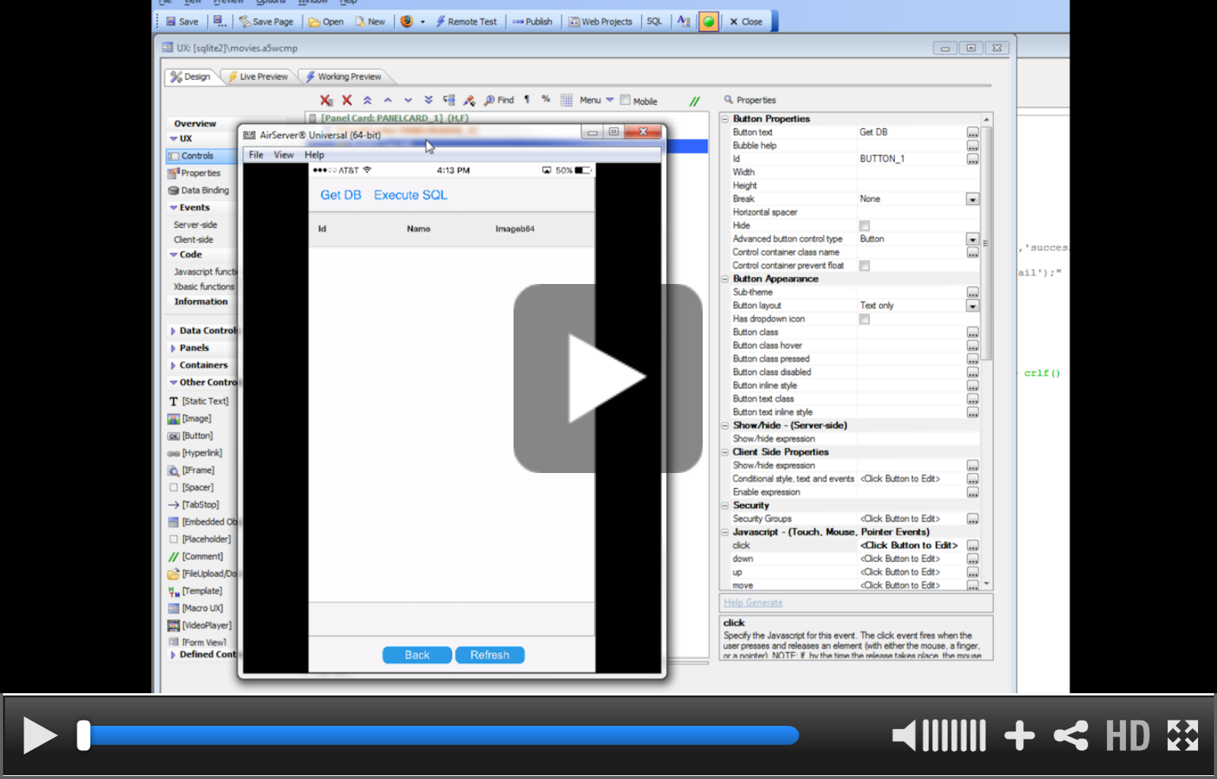1217x779 pixels.
Task: Click the ellipsis button for the click event
Action: (x=972, y=546)
